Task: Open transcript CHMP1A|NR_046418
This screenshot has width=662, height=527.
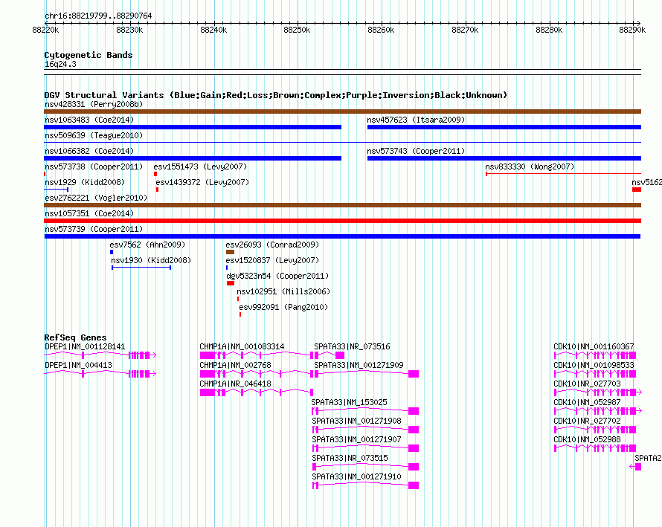Action: 235,384
